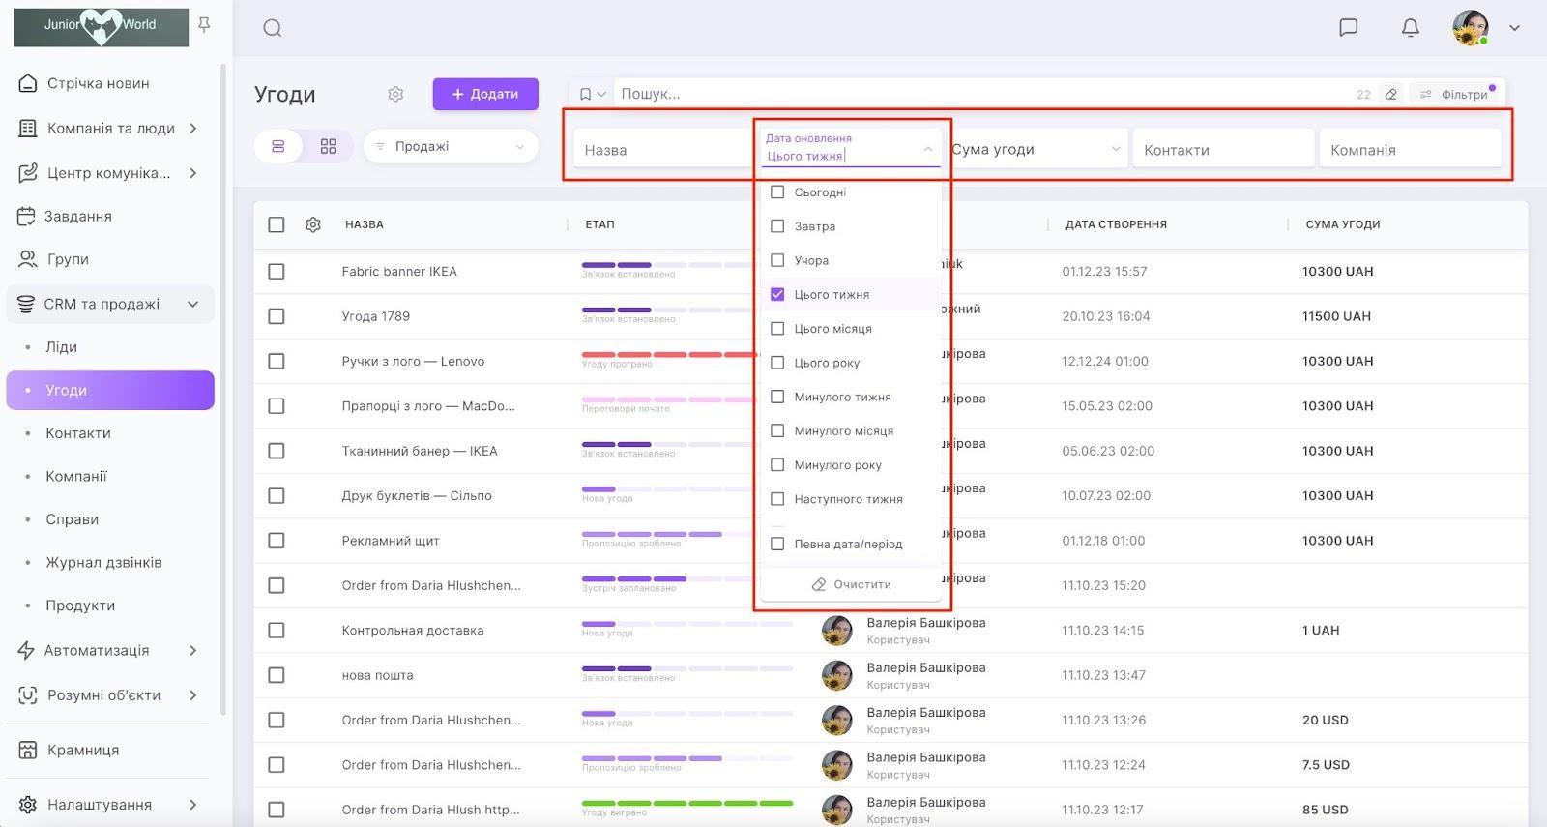Go to Ліди in the sidebar
The height and width of the screenshot is (827, 1547).
tap(62, 347)
